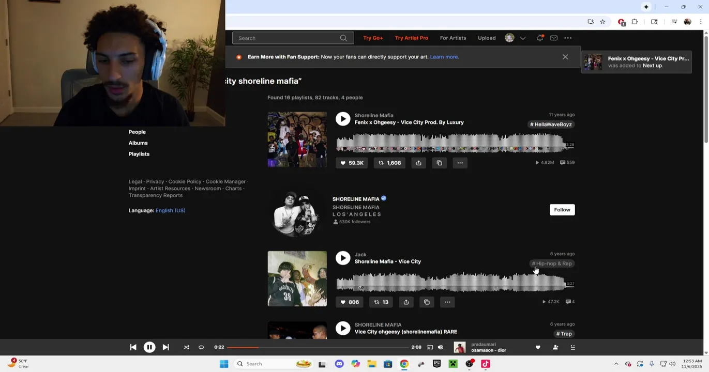709x372 pixels.
Task: Open cast to device icon in player
Action: 430,348
